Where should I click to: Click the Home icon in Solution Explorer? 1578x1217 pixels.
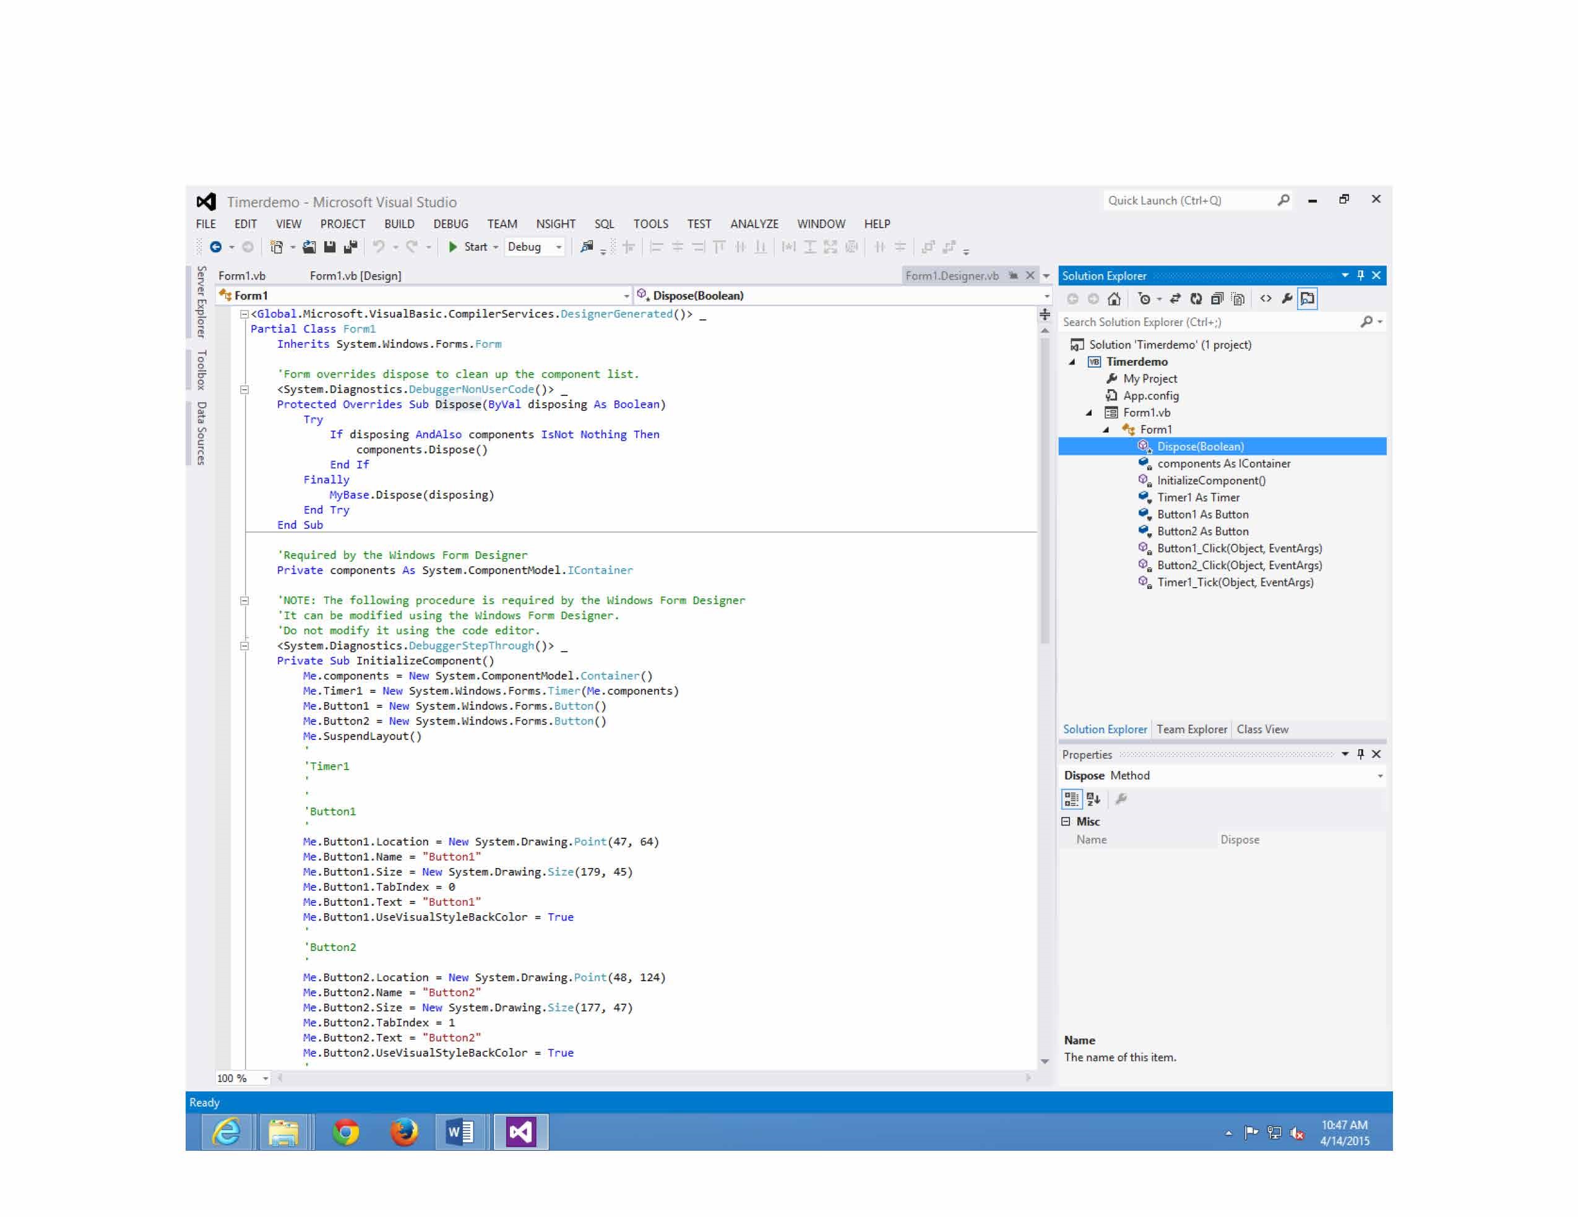point(1113,299)
